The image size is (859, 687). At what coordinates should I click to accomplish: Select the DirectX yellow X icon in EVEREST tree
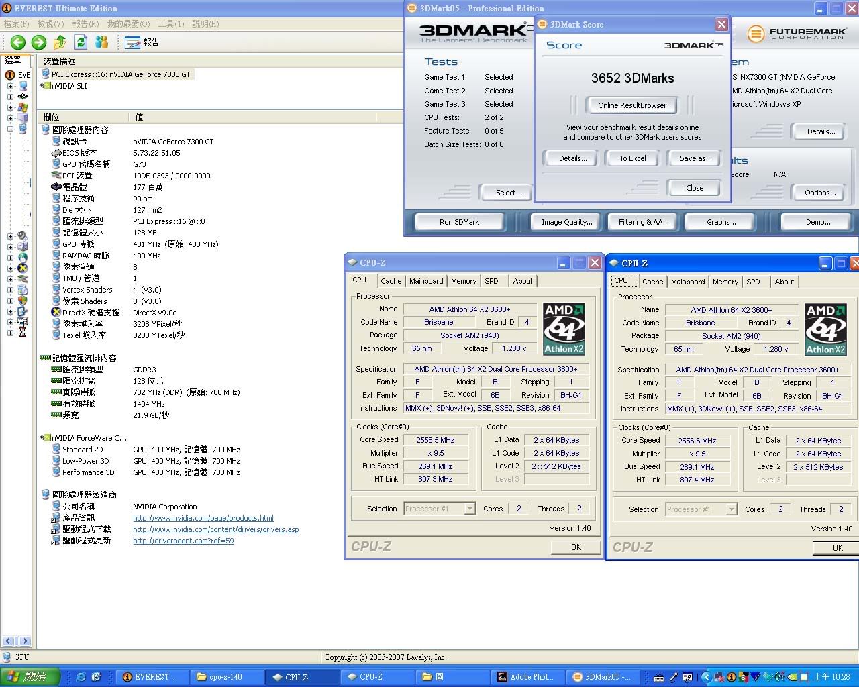(23, 268)
